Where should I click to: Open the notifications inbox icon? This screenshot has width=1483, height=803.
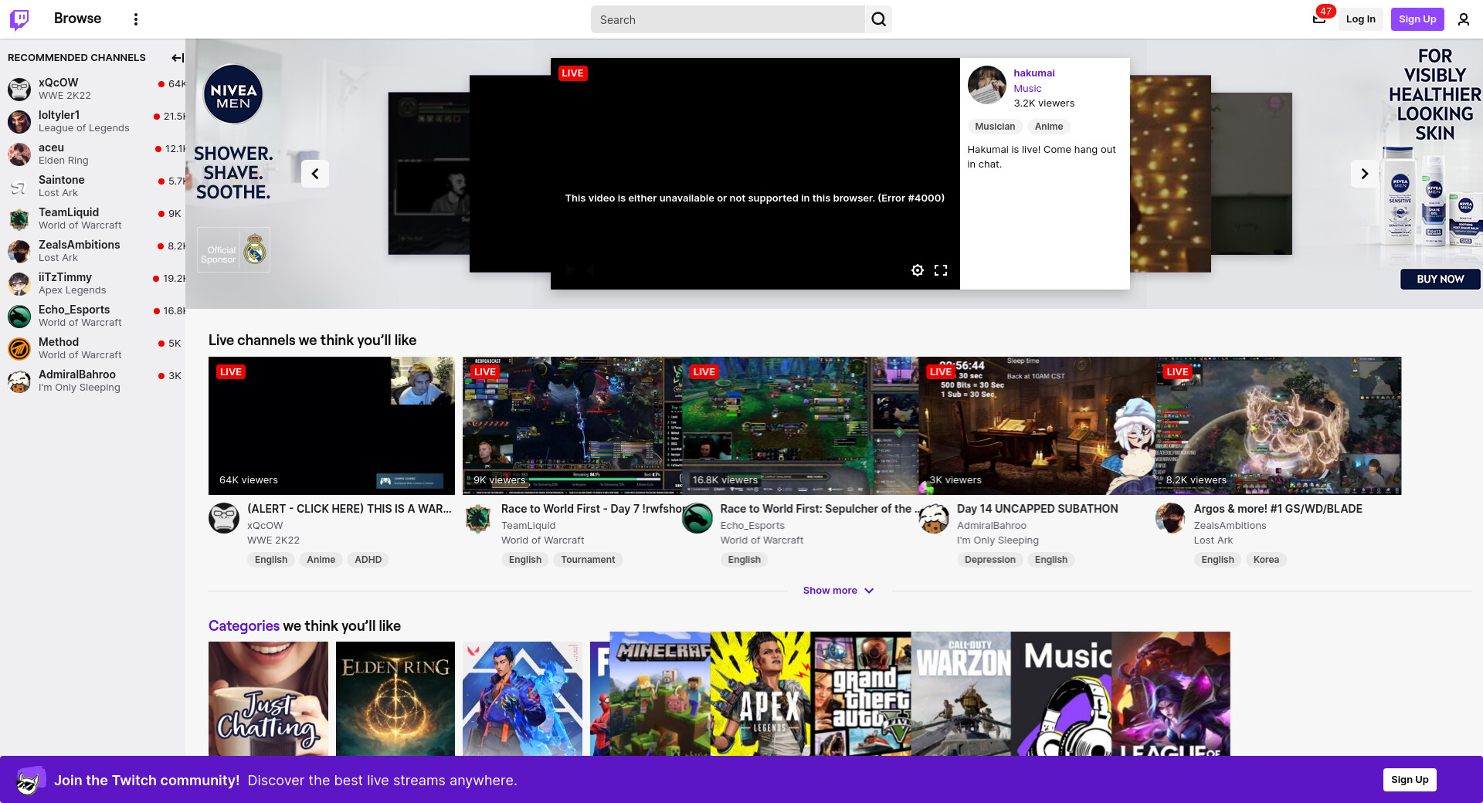(1319, 19)
